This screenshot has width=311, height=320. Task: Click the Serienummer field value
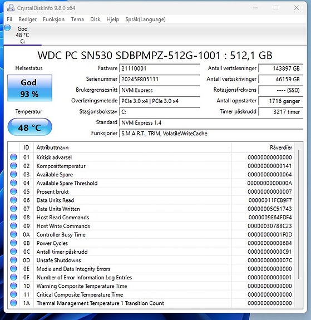pyautogui.click(x=160, y=79)
